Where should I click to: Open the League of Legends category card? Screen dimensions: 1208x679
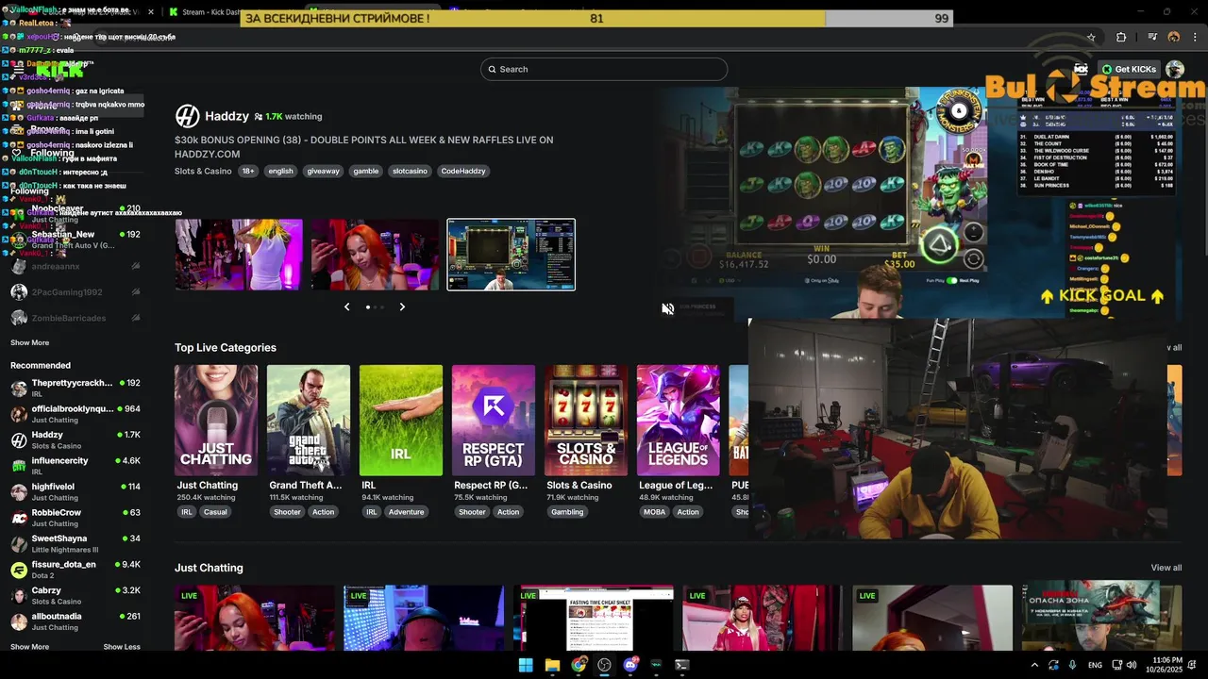point(679,421)
